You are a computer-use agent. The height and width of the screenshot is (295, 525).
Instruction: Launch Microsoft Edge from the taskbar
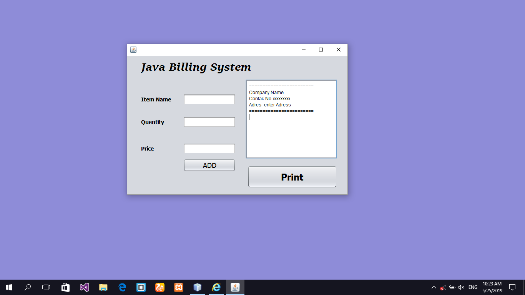point(122,287)
